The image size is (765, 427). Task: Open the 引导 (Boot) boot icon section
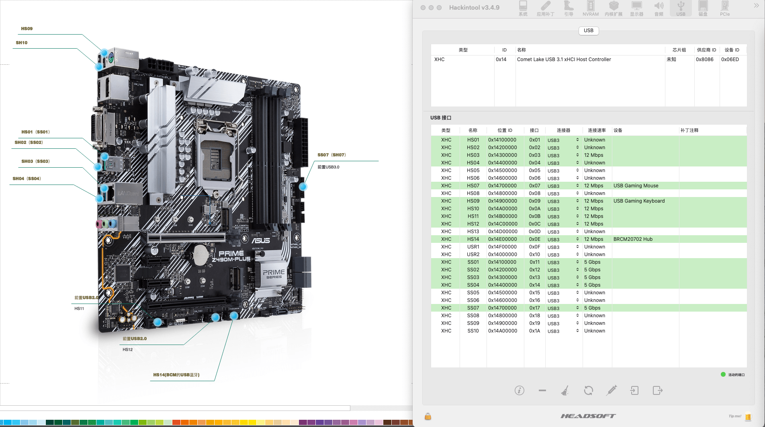tap(569, 8)
